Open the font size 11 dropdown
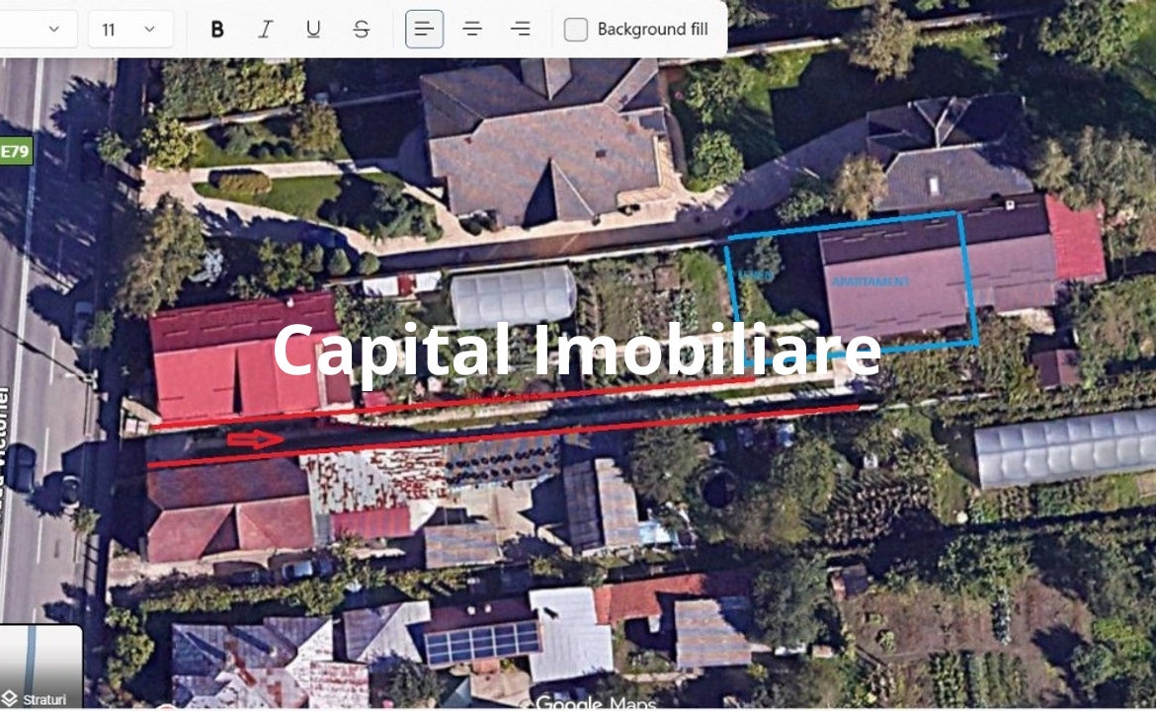 130,30
